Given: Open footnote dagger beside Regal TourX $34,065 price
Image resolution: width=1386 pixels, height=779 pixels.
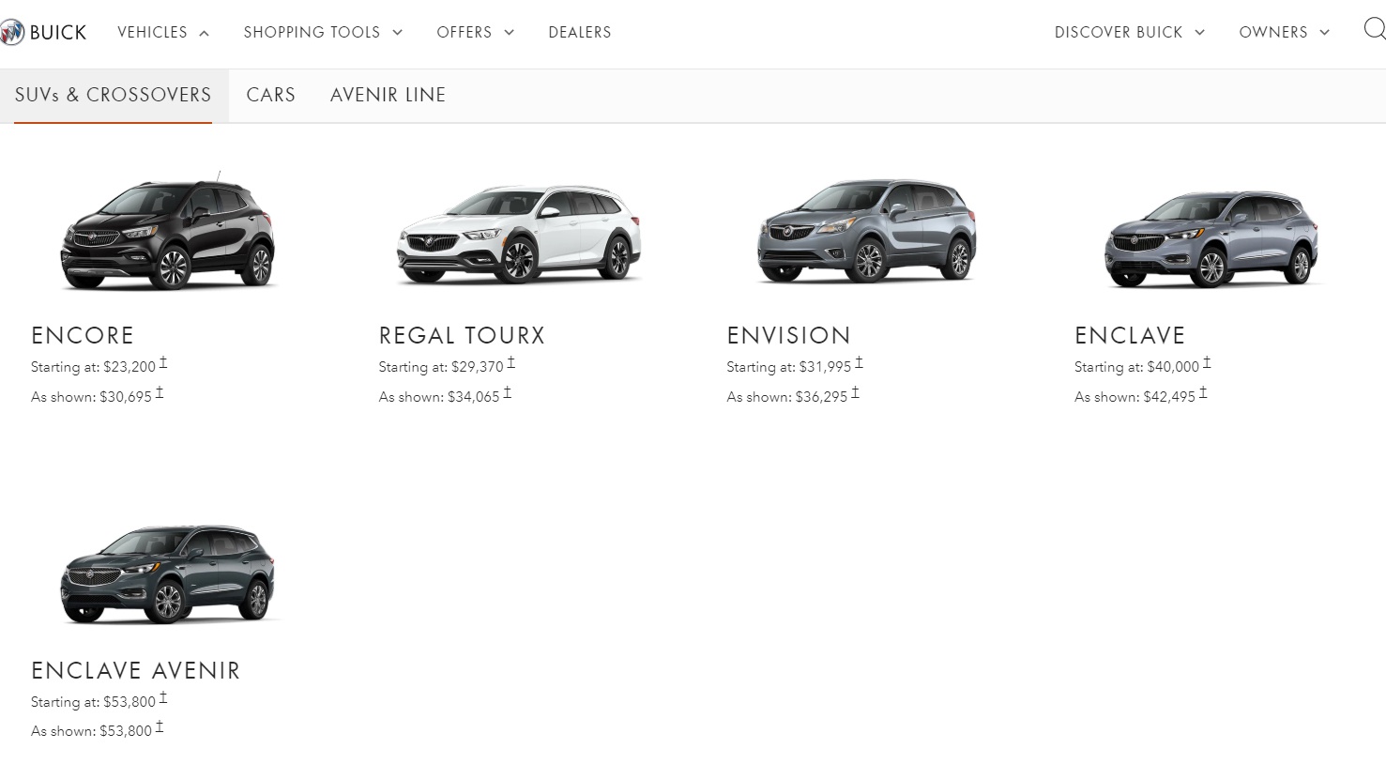Looking at the screenshot, I should click(x=508, y=392).
